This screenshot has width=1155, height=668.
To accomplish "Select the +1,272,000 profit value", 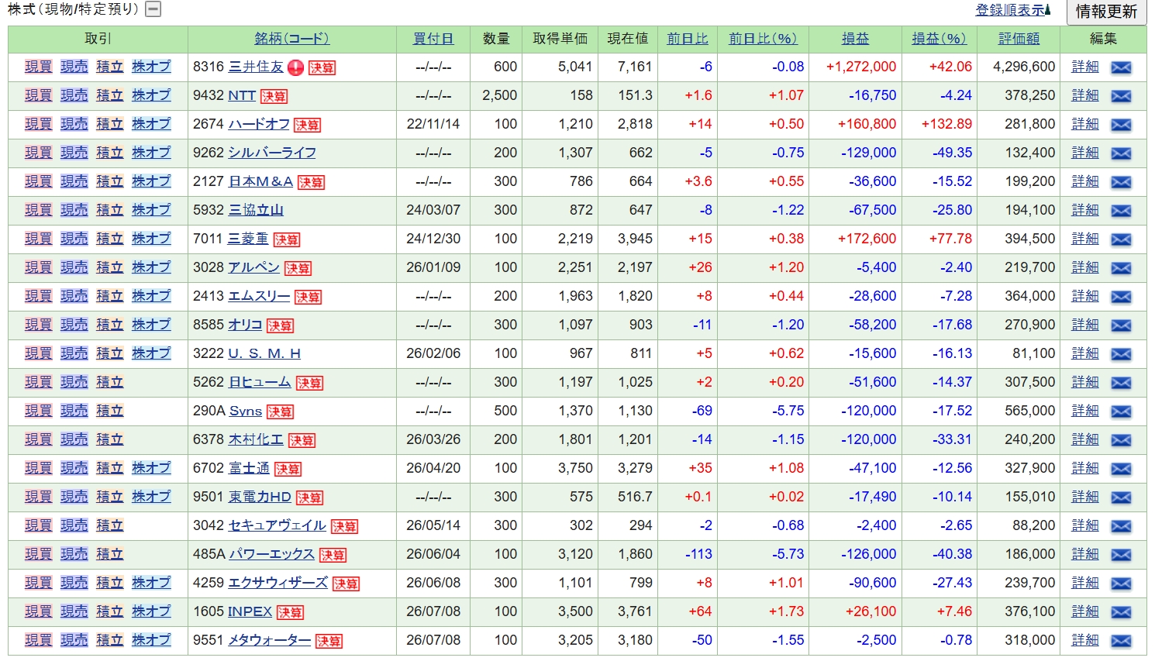I will [861, 67].
